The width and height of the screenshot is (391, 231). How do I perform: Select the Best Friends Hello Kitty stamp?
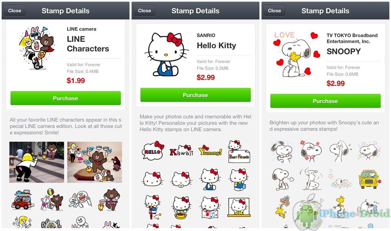(239, 151)
